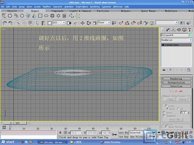The height and width of the screenshot is (145, 194).
Task: Click the Set Keys key icon
Action: coord(114,134)
